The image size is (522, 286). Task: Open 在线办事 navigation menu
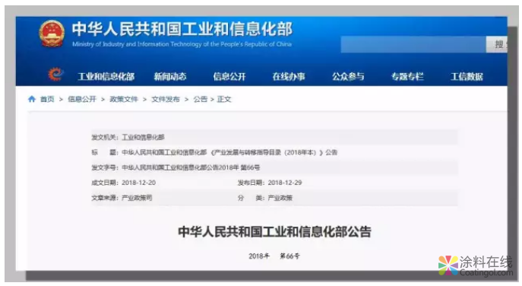[x=289, y=77]
